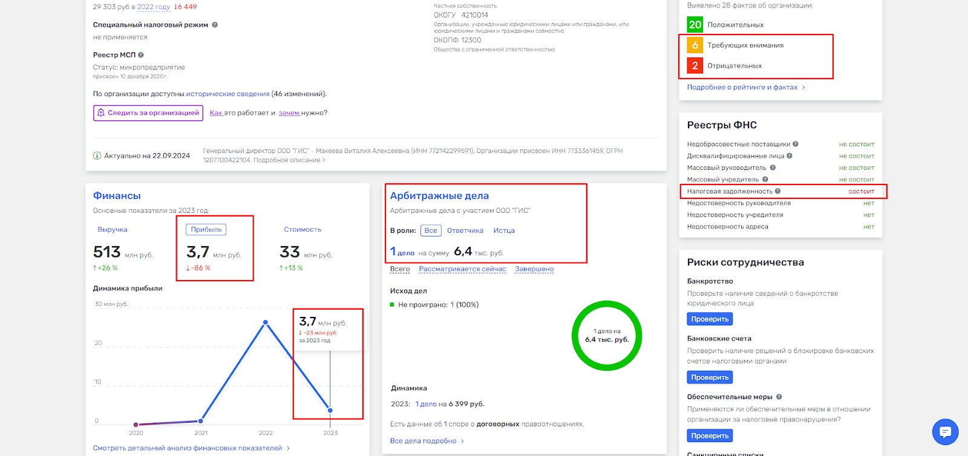The height and width of the screenshot is (456, 968).
Task: Click Налоговая задолженность состоит status
Action: (861, 191)
